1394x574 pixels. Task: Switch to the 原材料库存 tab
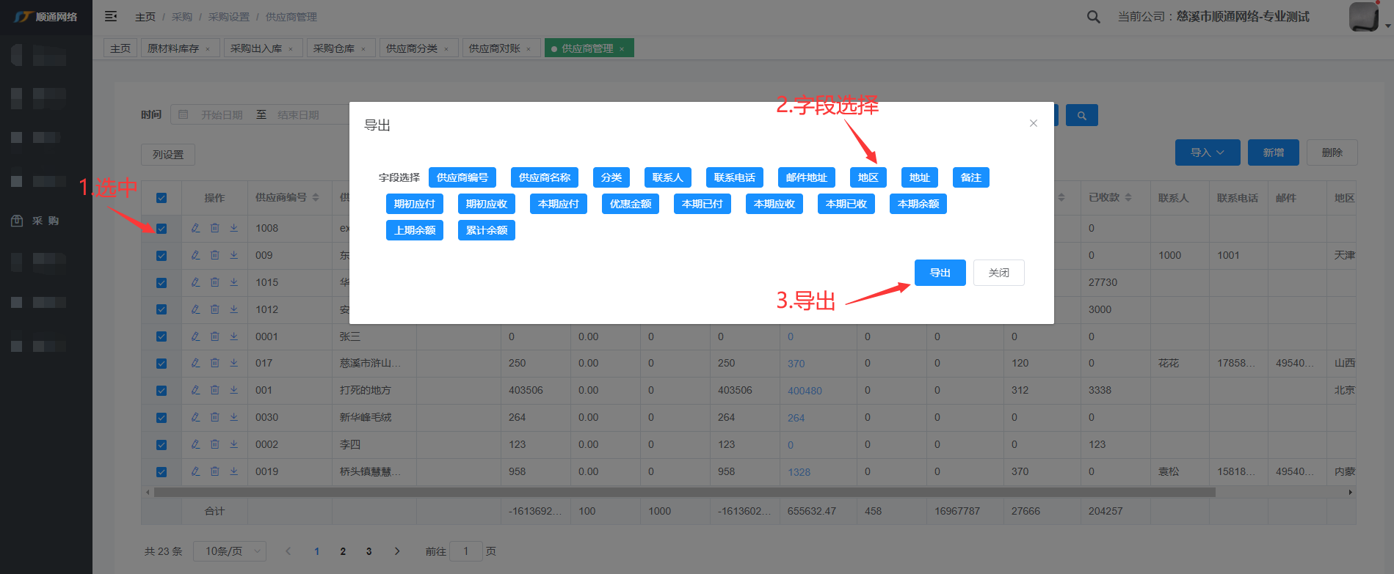[178, 48]
